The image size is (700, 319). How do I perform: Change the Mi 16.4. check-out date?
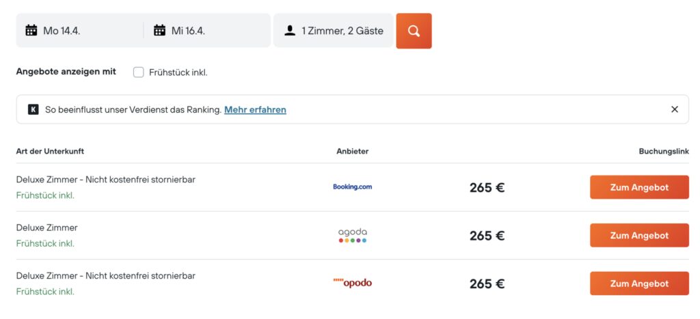207,31
